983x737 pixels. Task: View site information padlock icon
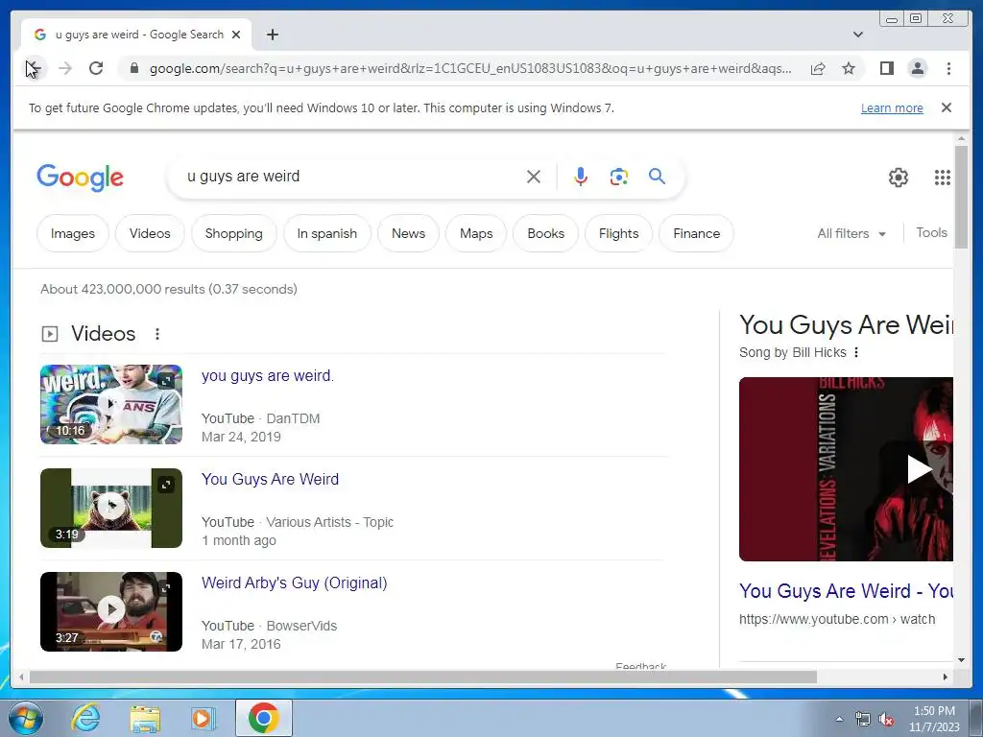(134, 68)
